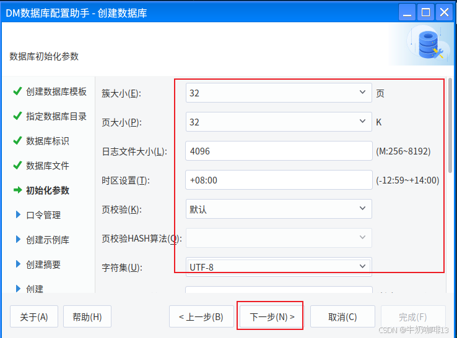
Task: Click the 数据库初始化参数 heading
Action: coord(44,56)
